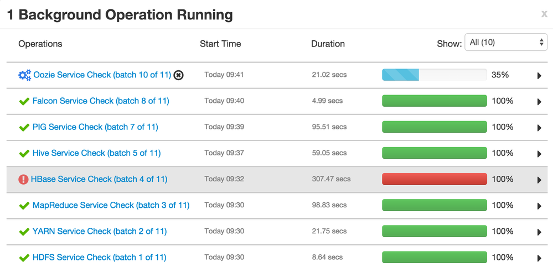Open the HBase Service Check (batch 4 of 11) link

99,179
